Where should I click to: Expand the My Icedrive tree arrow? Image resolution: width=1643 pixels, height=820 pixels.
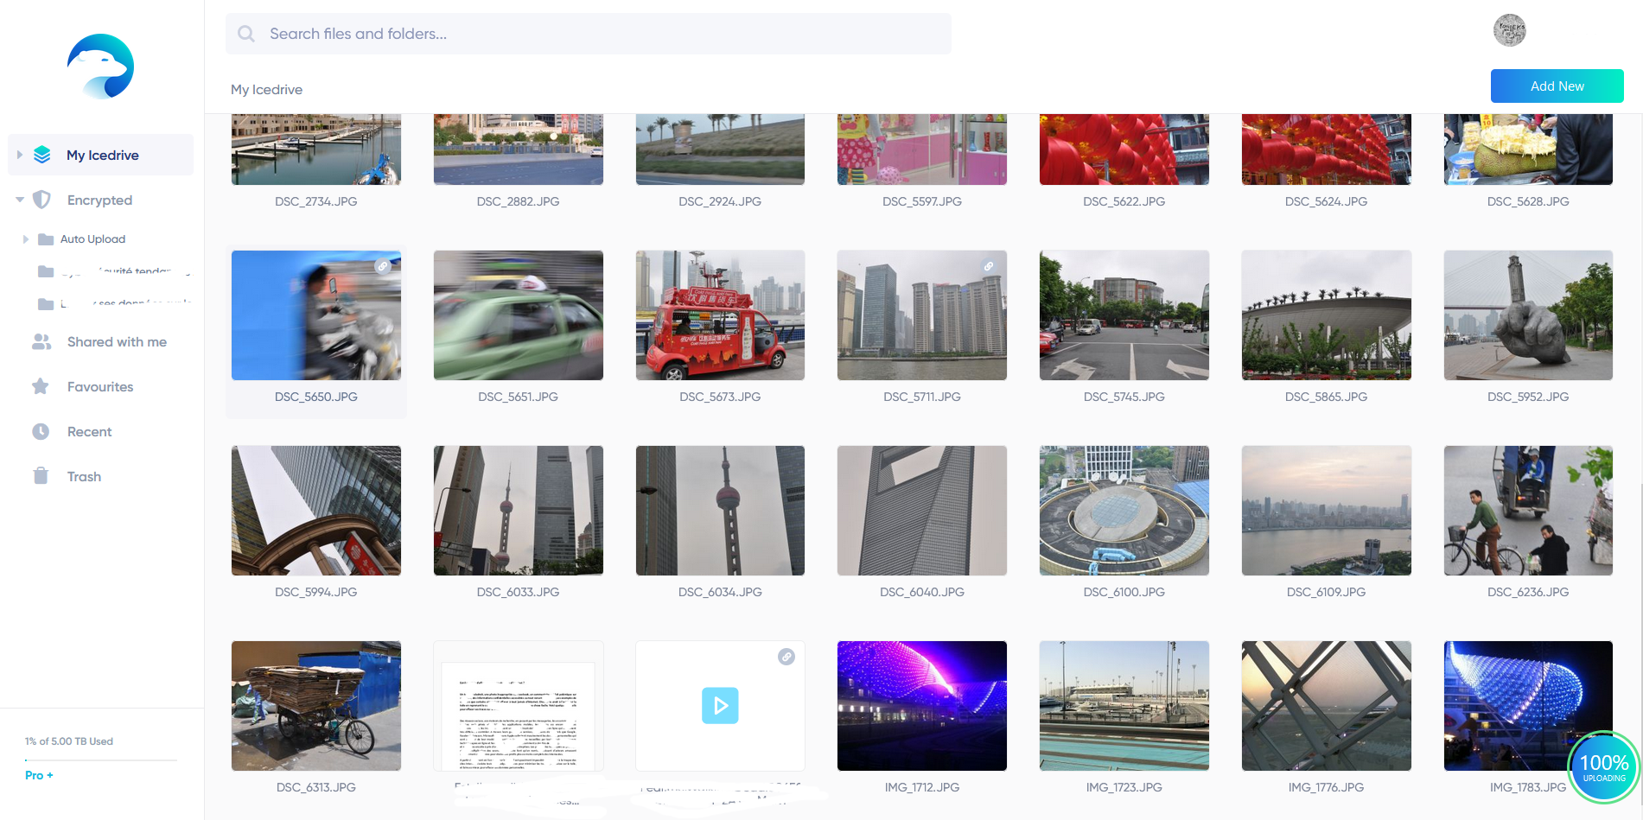(19, 154)
